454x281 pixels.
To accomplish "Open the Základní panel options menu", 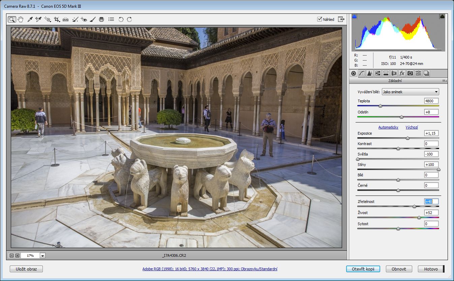I will tap(444, 81).
